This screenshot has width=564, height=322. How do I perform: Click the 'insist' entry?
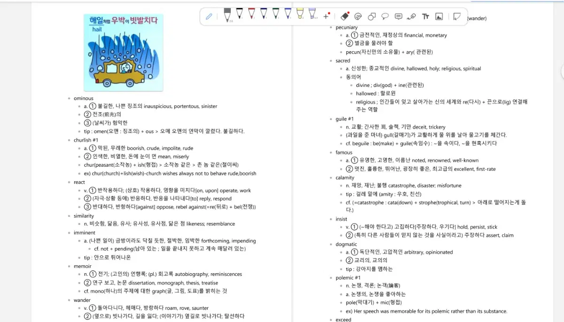pos(342,219)
